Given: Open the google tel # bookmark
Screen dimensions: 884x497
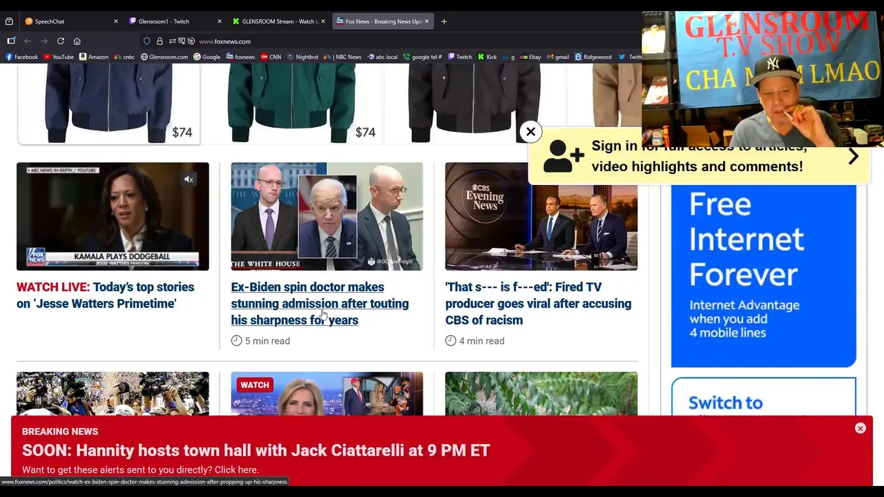Looking at the screenshot, I should point(423,57).
